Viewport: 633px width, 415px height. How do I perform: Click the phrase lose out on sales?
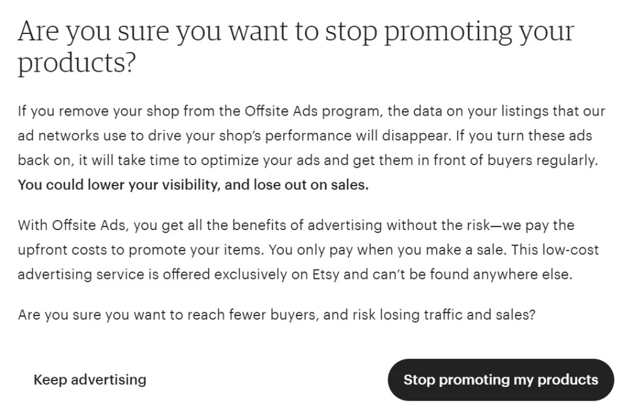(309, 185)
